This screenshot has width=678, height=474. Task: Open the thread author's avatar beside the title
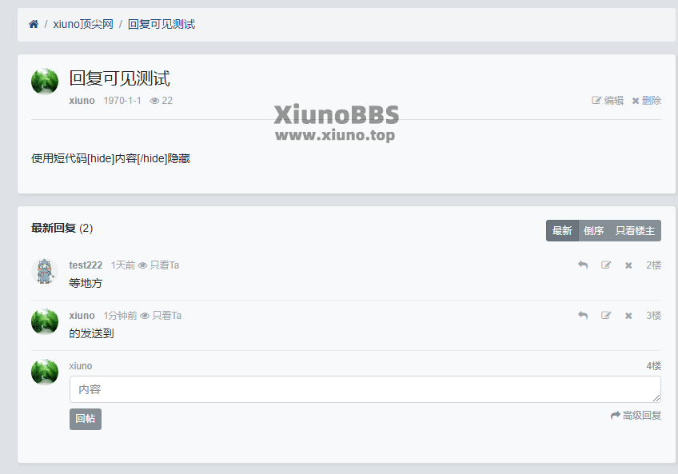(45, 82)
